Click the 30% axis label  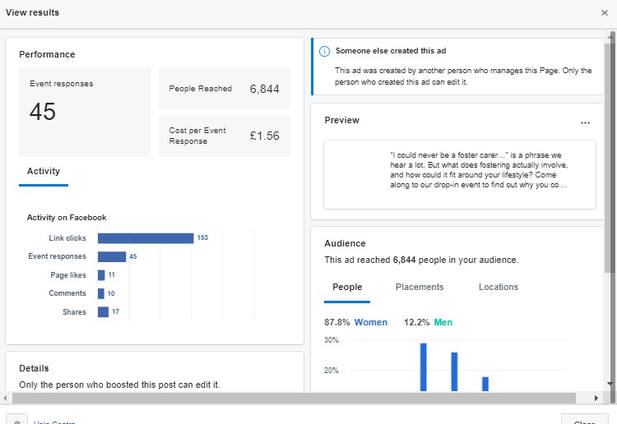[332, 340]
